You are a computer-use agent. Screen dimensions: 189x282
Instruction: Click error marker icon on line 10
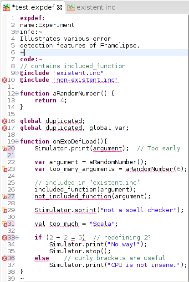coord(5,80)
